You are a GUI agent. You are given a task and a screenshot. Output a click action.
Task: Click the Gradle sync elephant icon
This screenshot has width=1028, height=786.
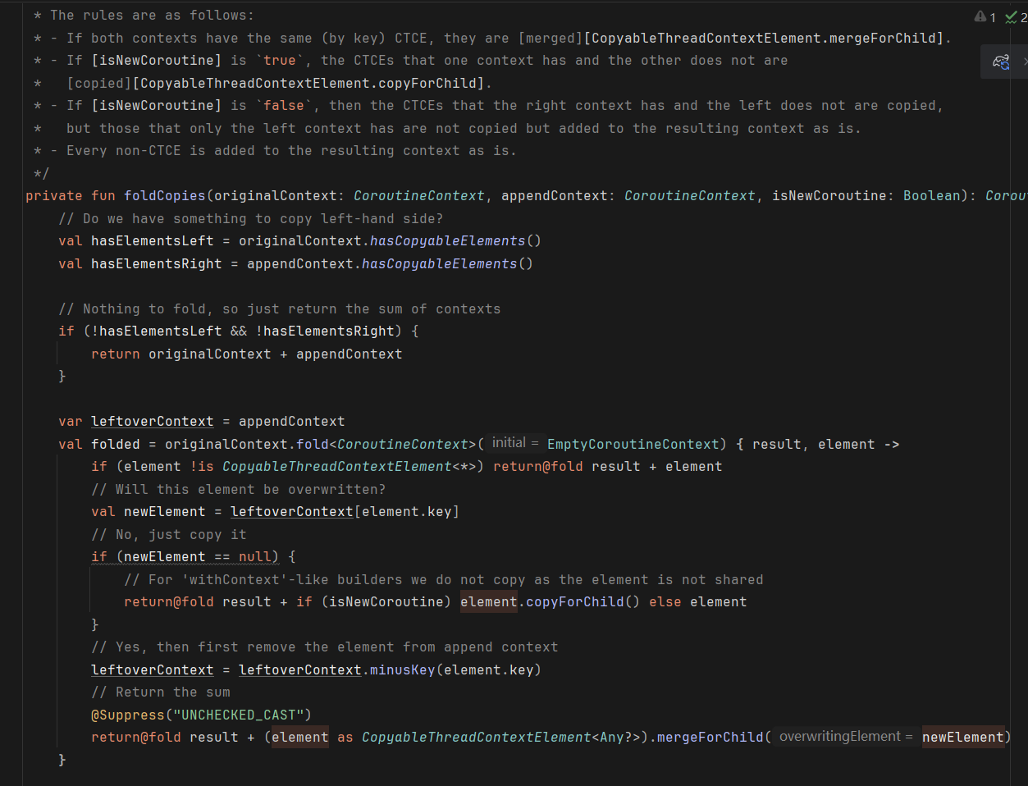point(1001,62)
